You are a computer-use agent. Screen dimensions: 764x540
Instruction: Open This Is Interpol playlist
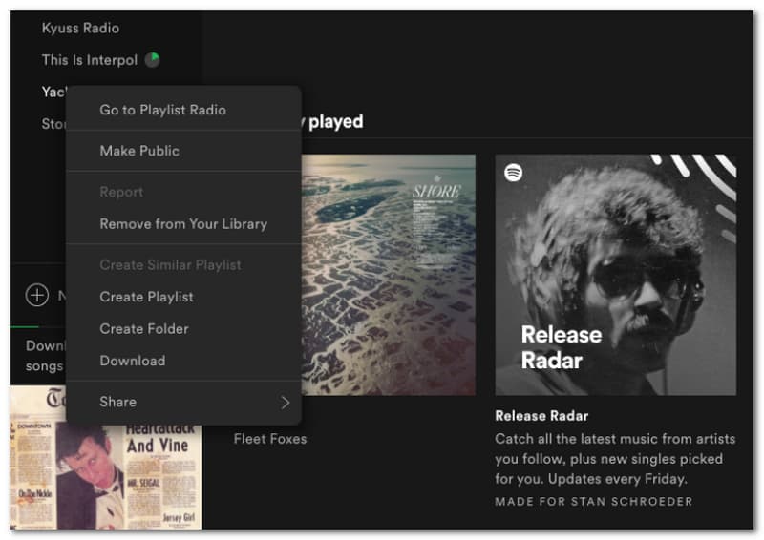tap(90, 60)
